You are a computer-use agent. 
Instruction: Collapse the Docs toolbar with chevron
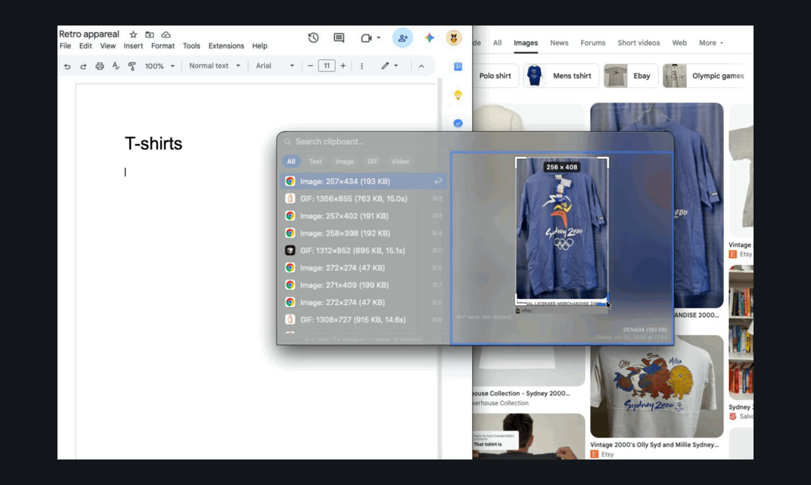click(421, 66)
